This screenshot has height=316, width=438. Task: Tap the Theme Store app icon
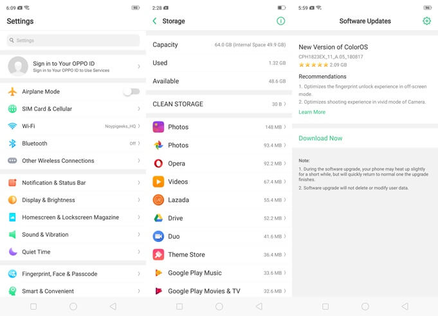tap(158, 254)
